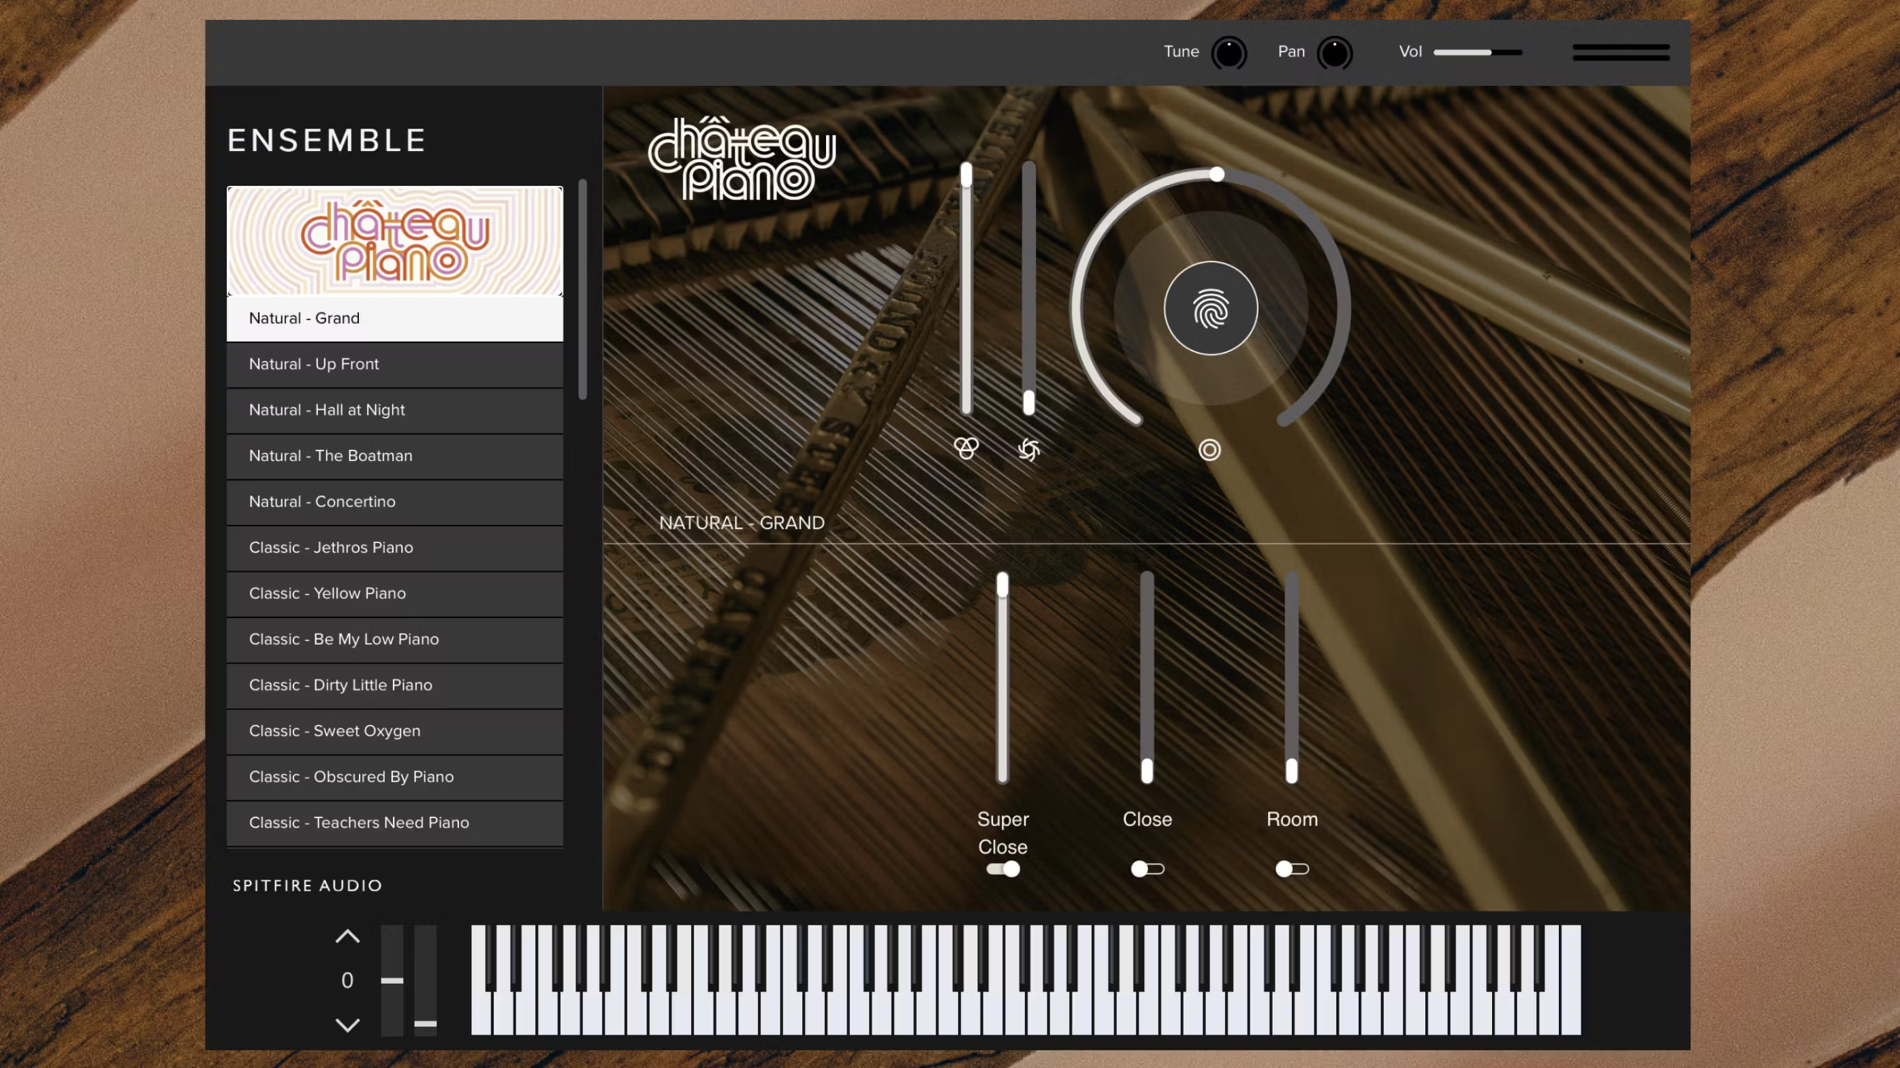
Task: Click the concentric-circle reverb icon below knob
Action: click(1209, 450)
